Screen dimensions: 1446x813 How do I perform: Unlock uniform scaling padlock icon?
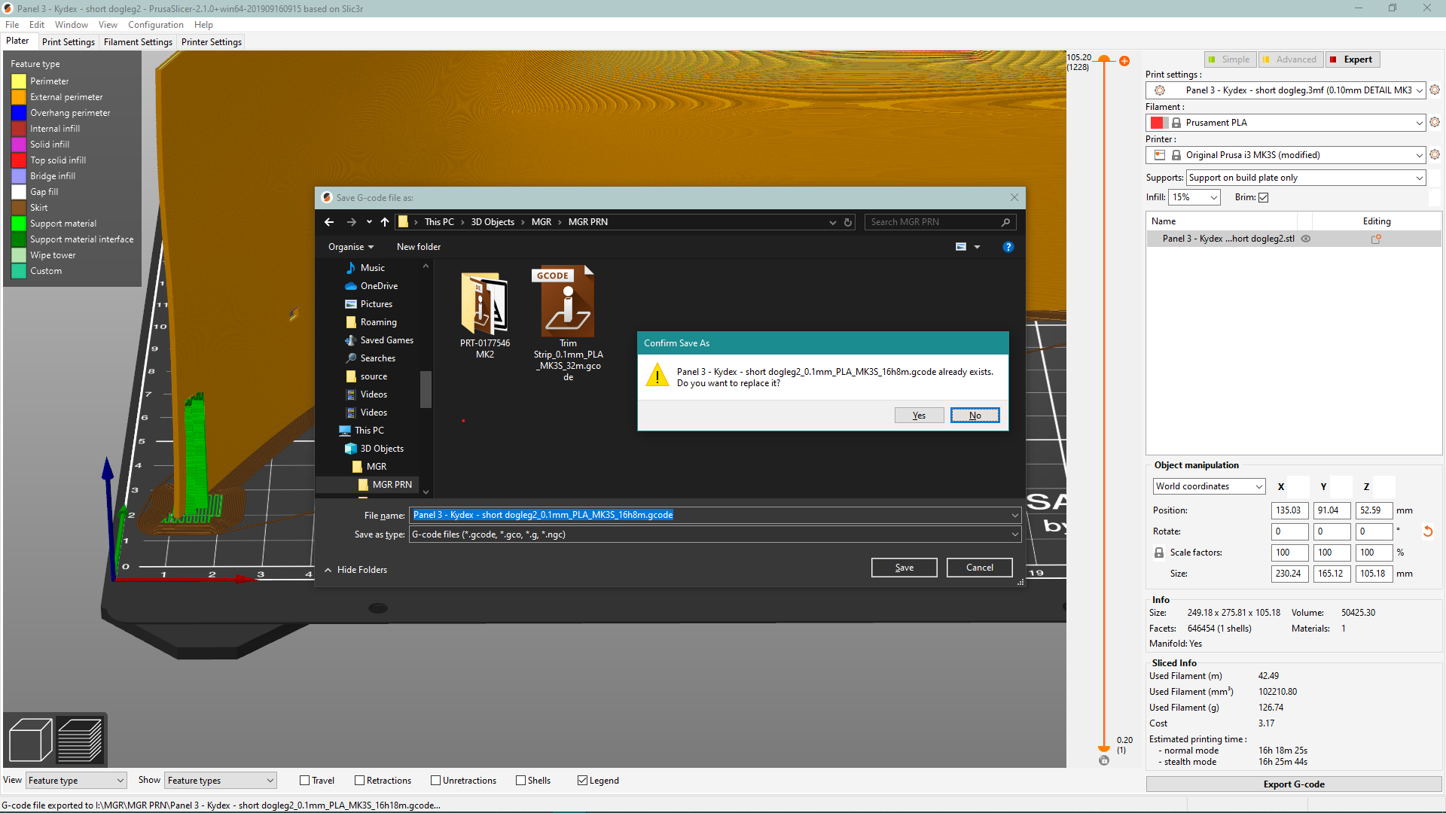pos(1159,552)
